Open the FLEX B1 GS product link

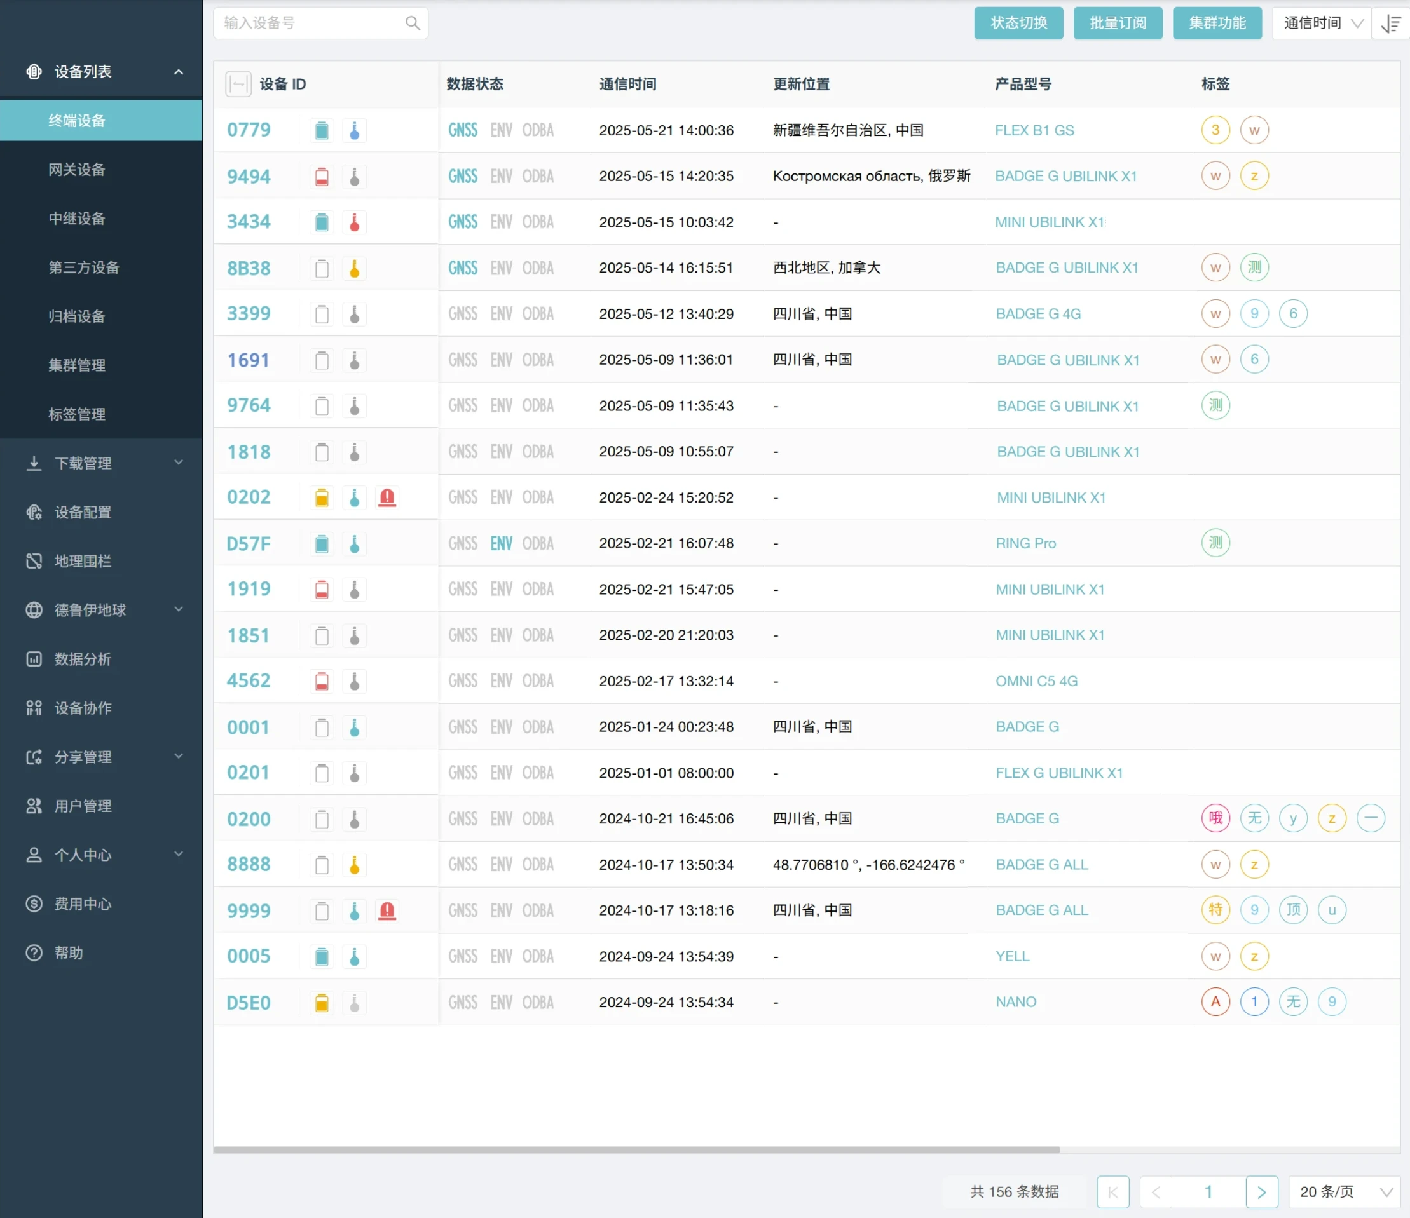click(x=1034, y=131)
